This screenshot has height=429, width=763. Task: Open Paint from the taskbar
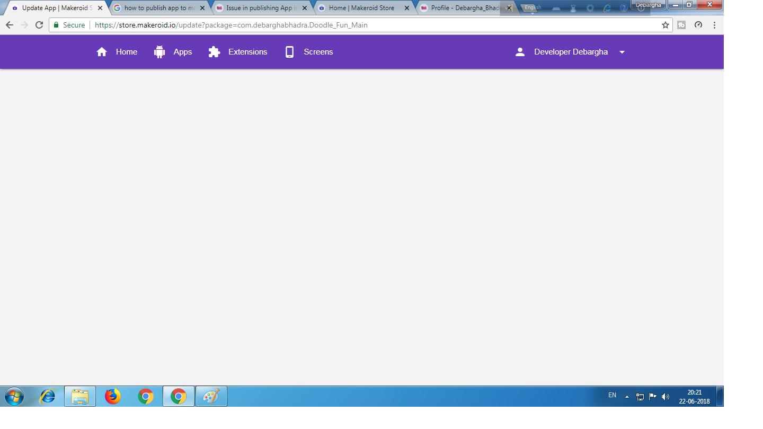[x=211, y=396]
